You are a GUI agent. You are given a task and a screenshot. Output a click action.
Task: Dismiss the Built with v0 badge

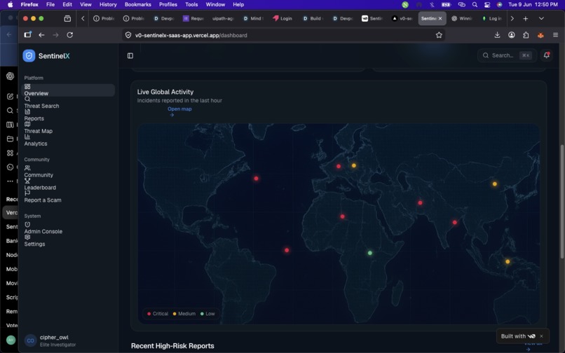(541, 336)
